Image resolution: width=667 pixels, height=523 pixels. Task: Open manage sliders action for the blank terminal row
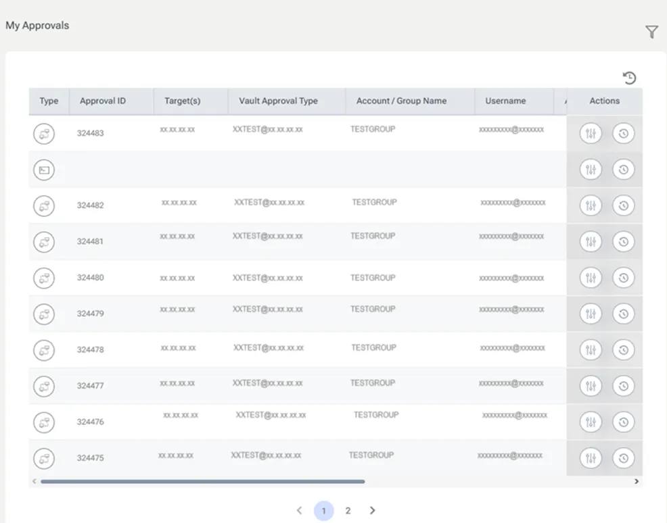[x=591, y=170]
